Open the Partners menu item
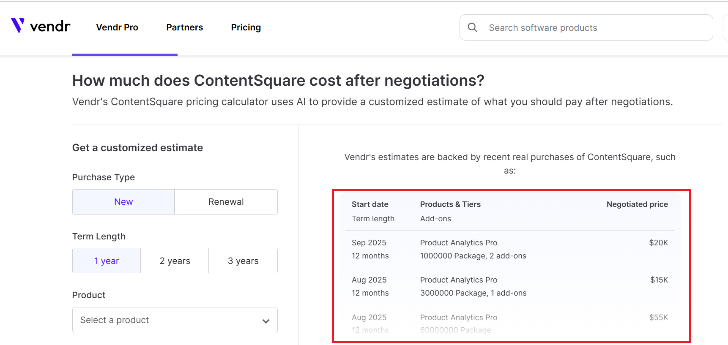The height and width of the screenshot is (345, 728). 184,27
